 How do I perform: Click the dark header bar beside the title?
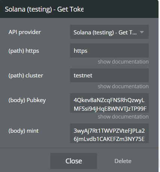[121, 9]
